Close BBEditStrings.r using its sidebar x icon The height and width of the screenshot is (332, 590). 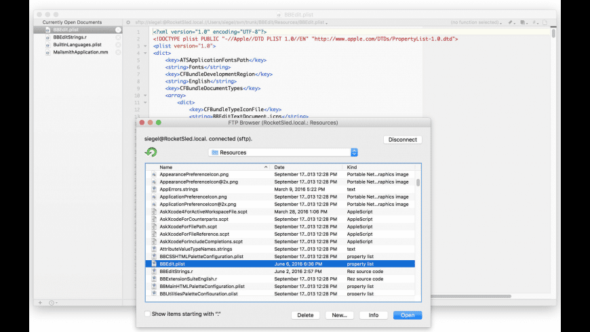point(118,37)
